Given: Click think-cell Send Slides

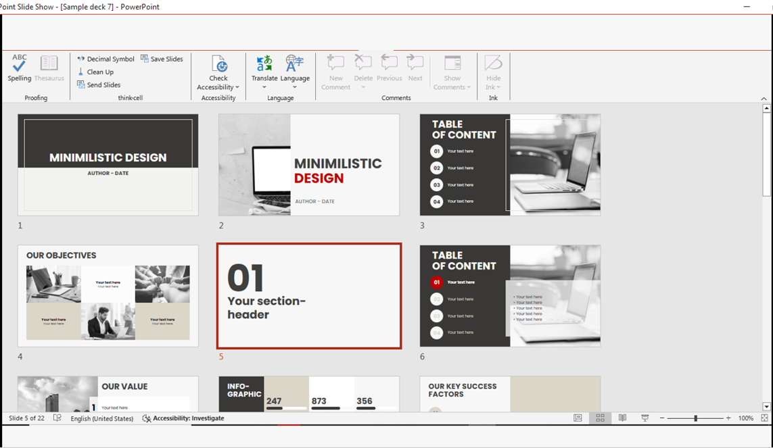Looking at the screenshot, I should 99,84.
